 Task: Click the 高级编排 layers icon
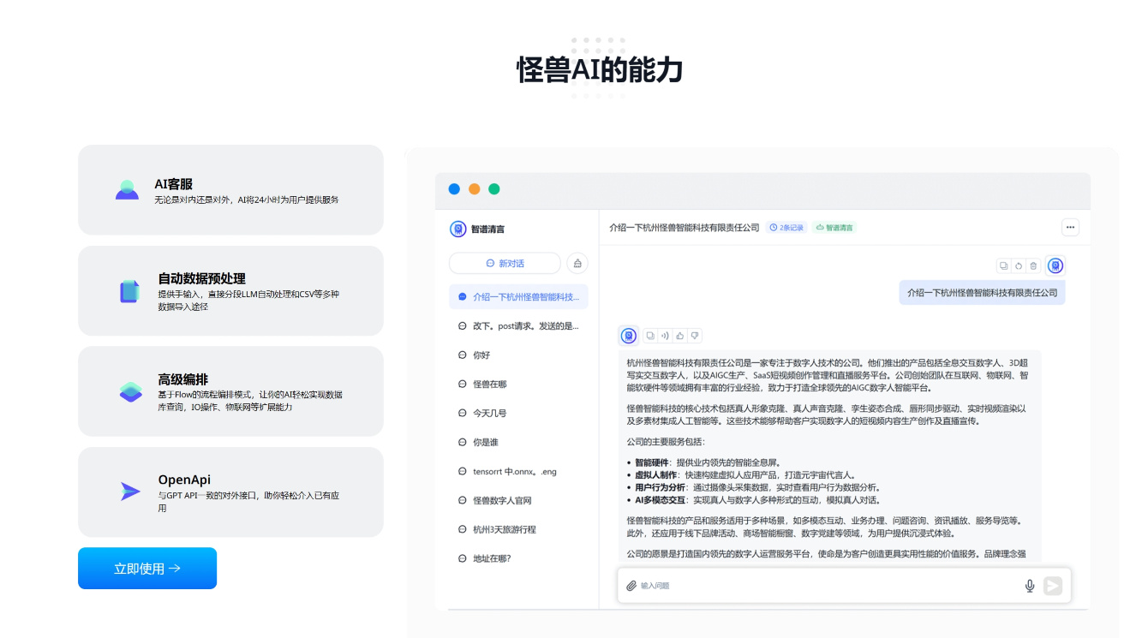coord(130,392)
